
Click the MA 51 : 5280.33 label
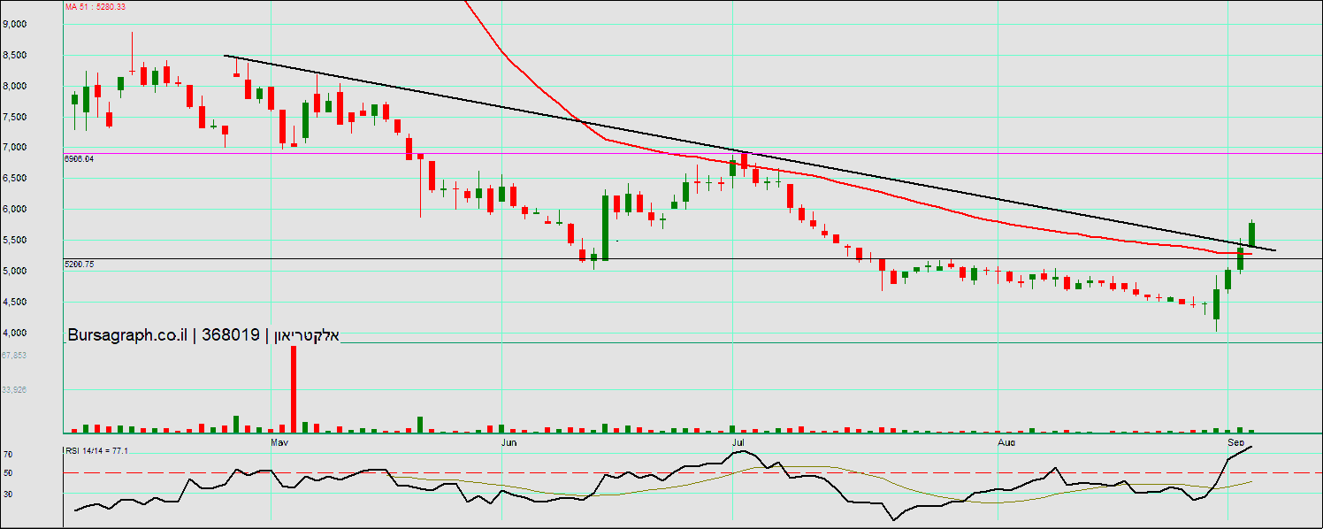click(95, 6)
